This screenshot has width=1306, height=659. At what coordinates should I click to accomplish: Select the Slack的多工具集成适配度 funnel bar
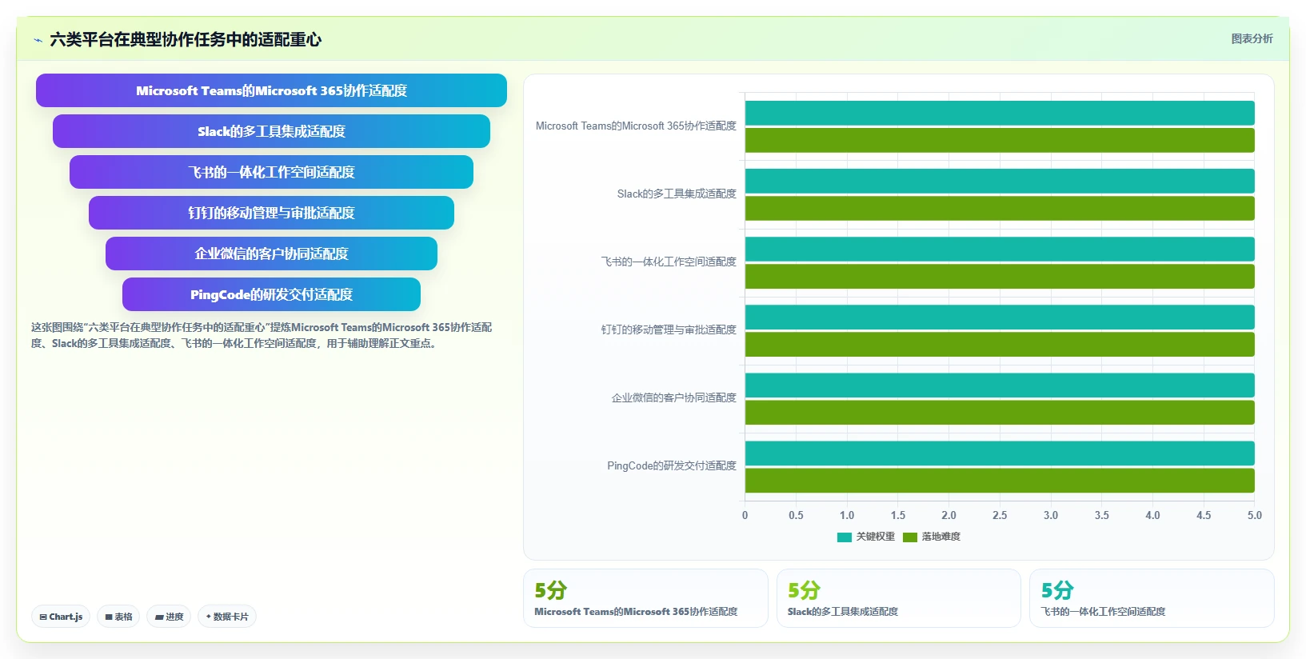point(271,131)
